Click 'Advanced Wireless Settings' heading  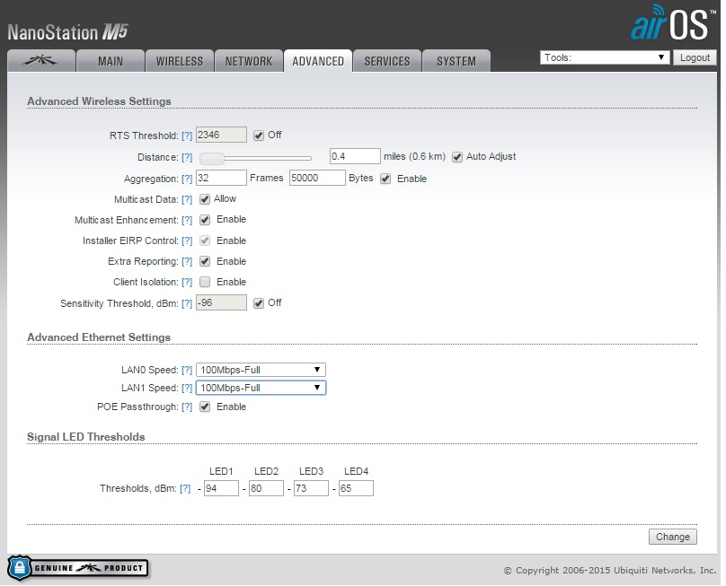coord(99,101)
